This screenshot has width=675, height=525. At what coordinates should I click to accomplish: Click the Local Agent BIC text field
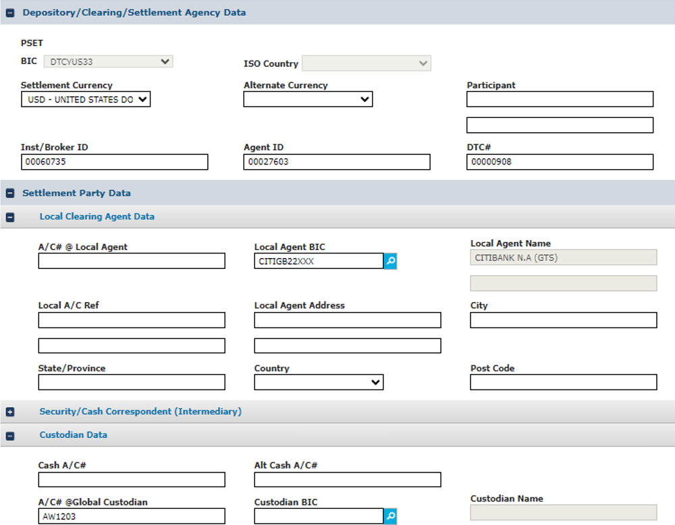click(319, 261)
